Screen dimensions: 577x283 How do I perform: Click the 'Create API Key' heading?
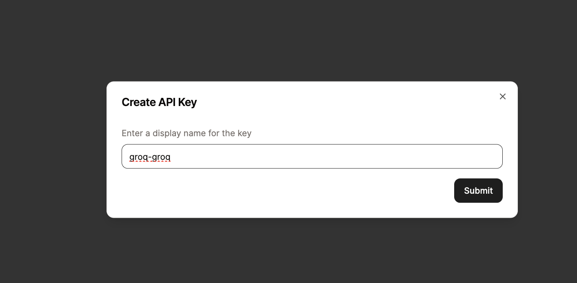(x=159, y=102)
